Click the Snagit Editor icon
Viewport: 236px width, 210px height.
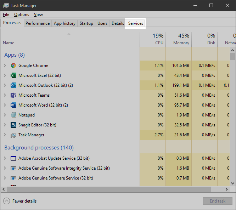13,125
